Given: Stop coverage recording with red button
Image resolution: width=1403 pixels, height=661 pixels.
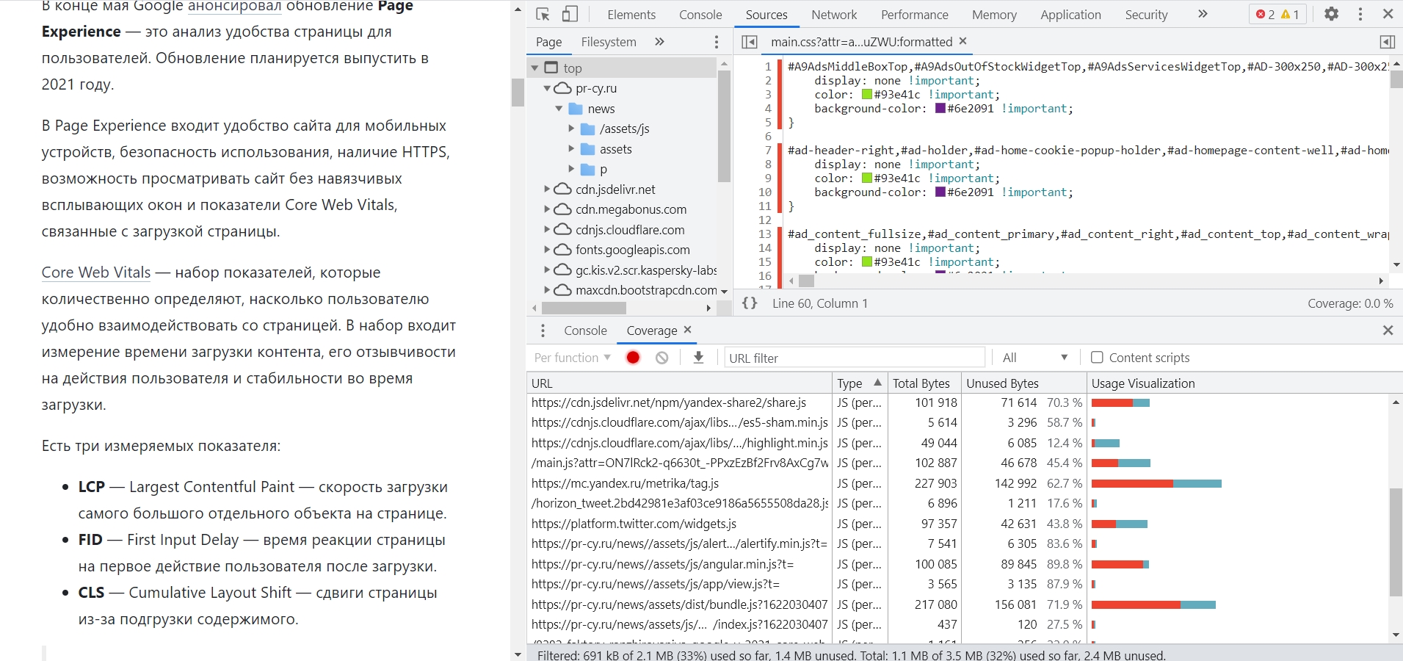Looking at the screenshot, I should point(633,358).
